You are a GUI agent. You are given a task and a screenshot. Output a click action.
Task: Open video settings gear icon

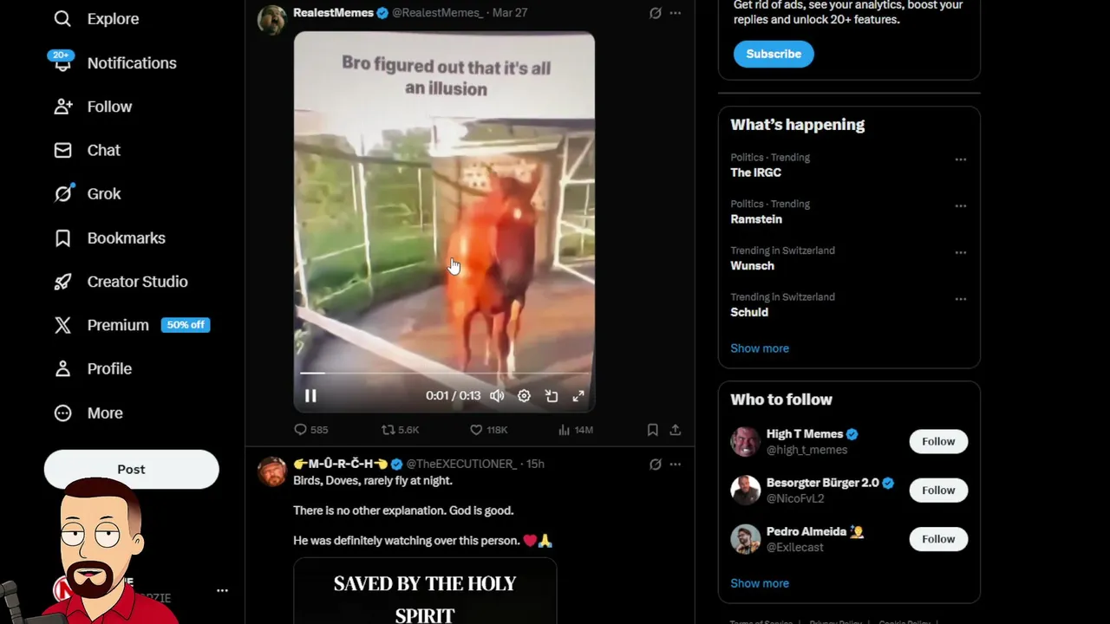pyautogui.click(x=524, y=396)
